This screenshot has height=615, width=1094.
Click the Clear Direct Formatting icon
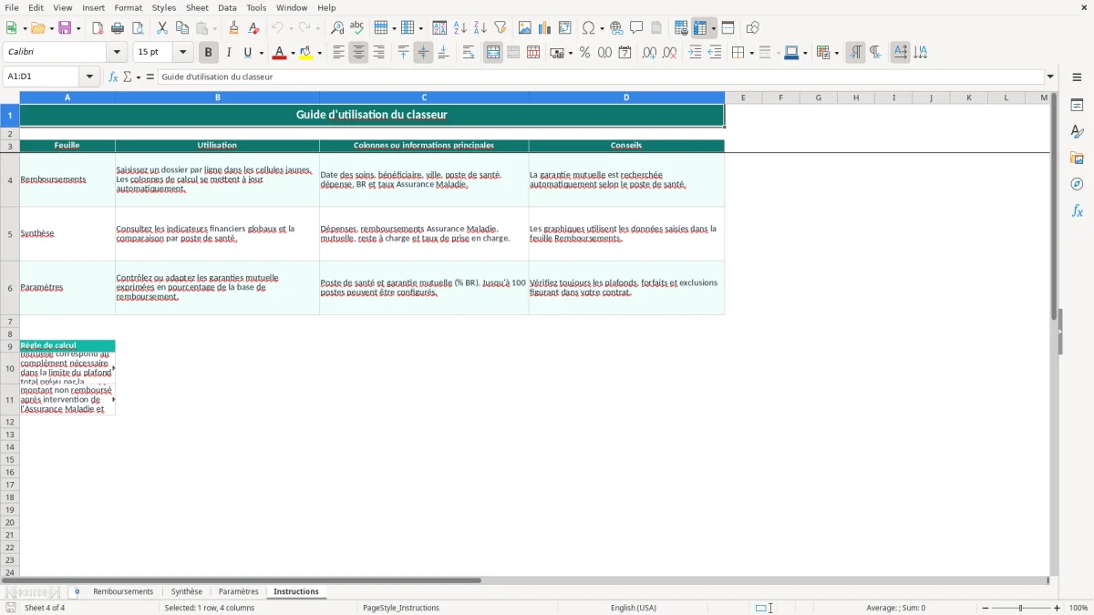click(253, 28)
